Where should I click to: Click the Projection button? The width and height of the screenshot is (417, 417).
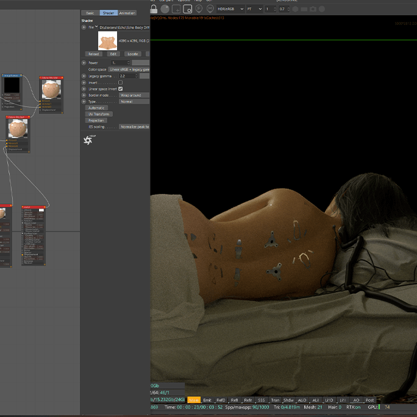click(x=96, y=121)
